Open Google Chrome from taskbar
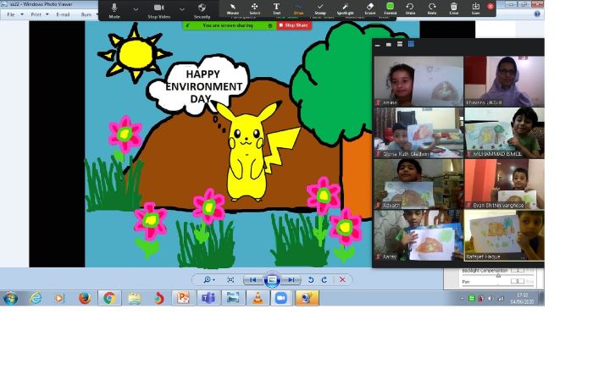This screenshot has height=380, width=593. click(x=109, y=299)
